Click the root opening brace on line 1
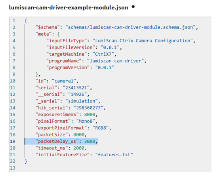 click(x=26, y=21)
